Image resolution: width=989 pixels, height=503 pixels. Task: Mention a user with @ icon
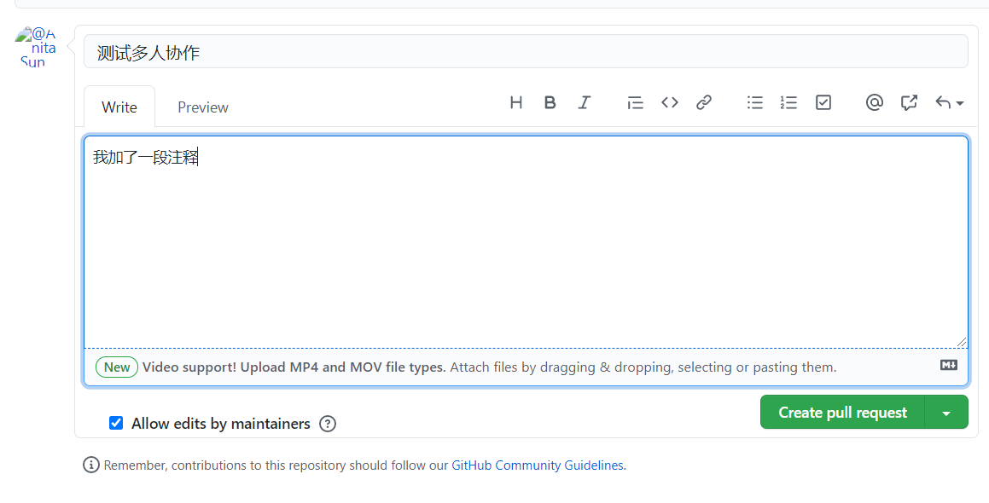tap(874, 103)
